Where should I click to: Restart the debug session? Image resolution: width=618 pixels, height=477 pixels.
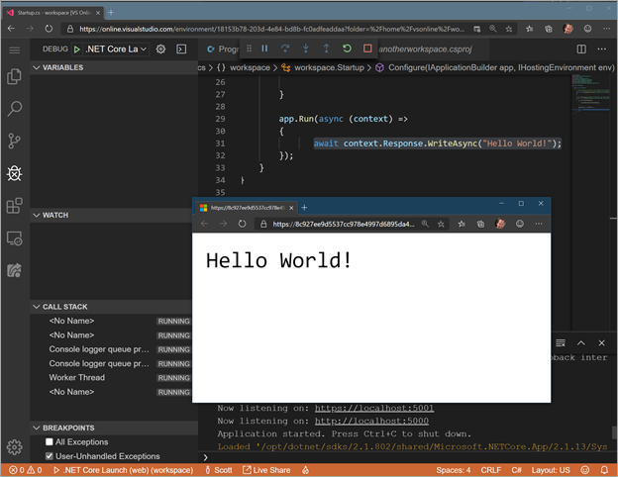(x=347, y=48)
